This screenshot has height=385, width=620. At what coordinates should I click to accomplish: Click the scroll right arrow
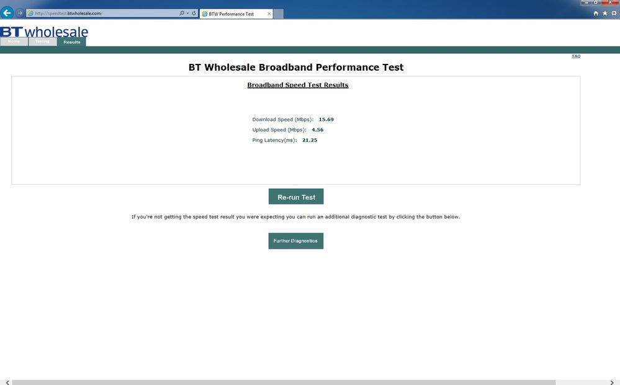point(612,383)
